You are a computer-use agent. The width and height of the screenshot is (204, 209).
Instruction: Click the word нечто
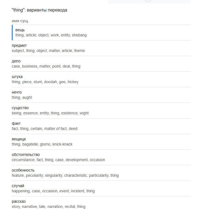17,92
